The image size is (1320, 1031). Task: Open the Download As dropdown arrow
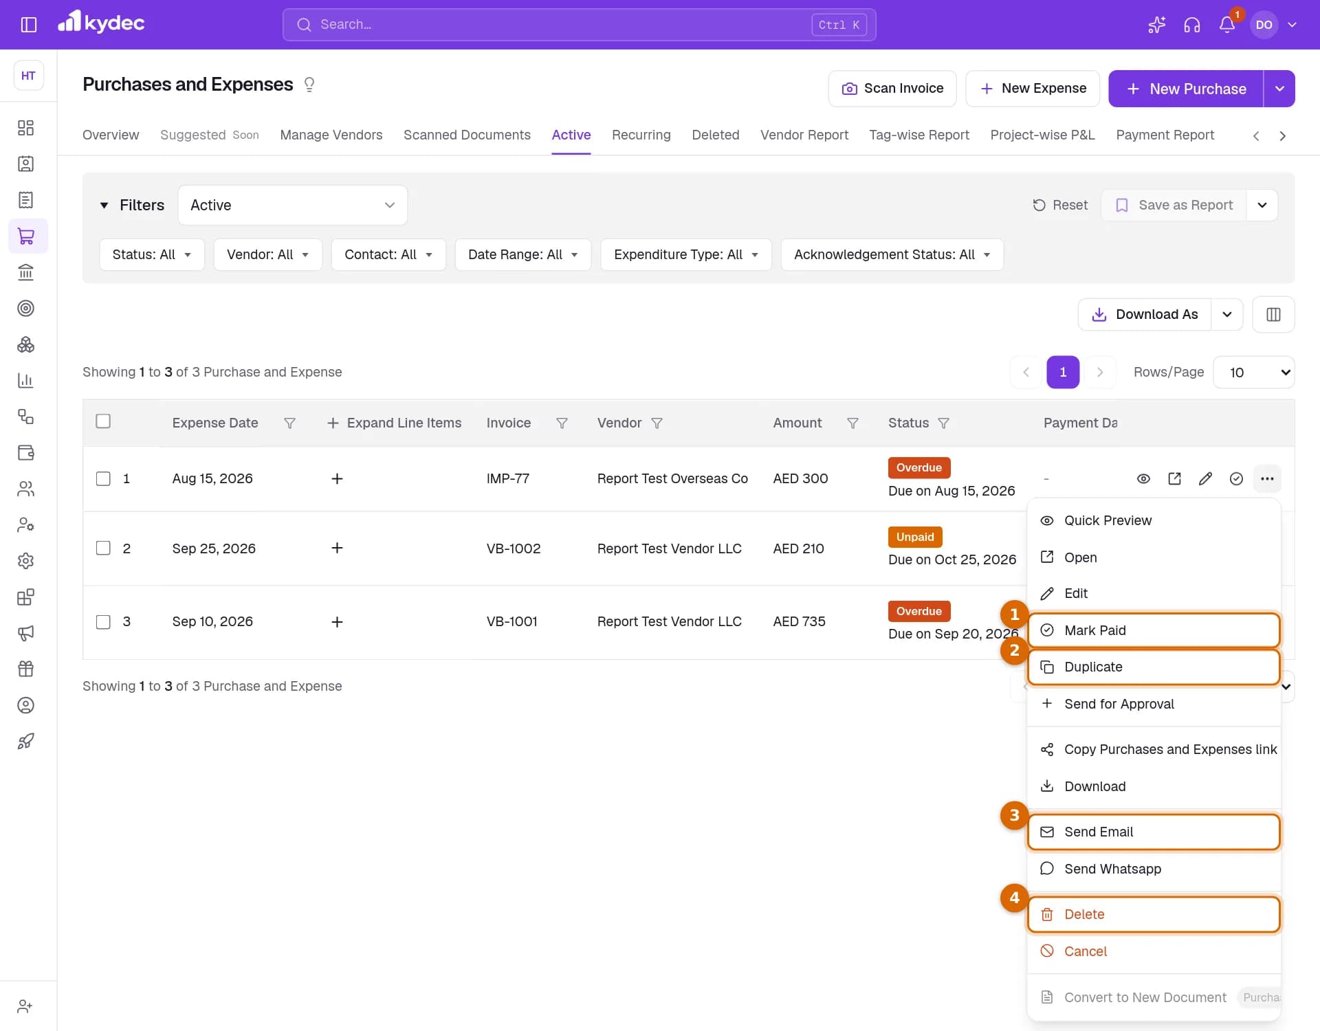point(1227,314)
